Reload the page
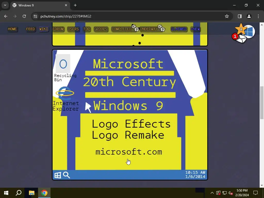 click(x=24, y=16)
